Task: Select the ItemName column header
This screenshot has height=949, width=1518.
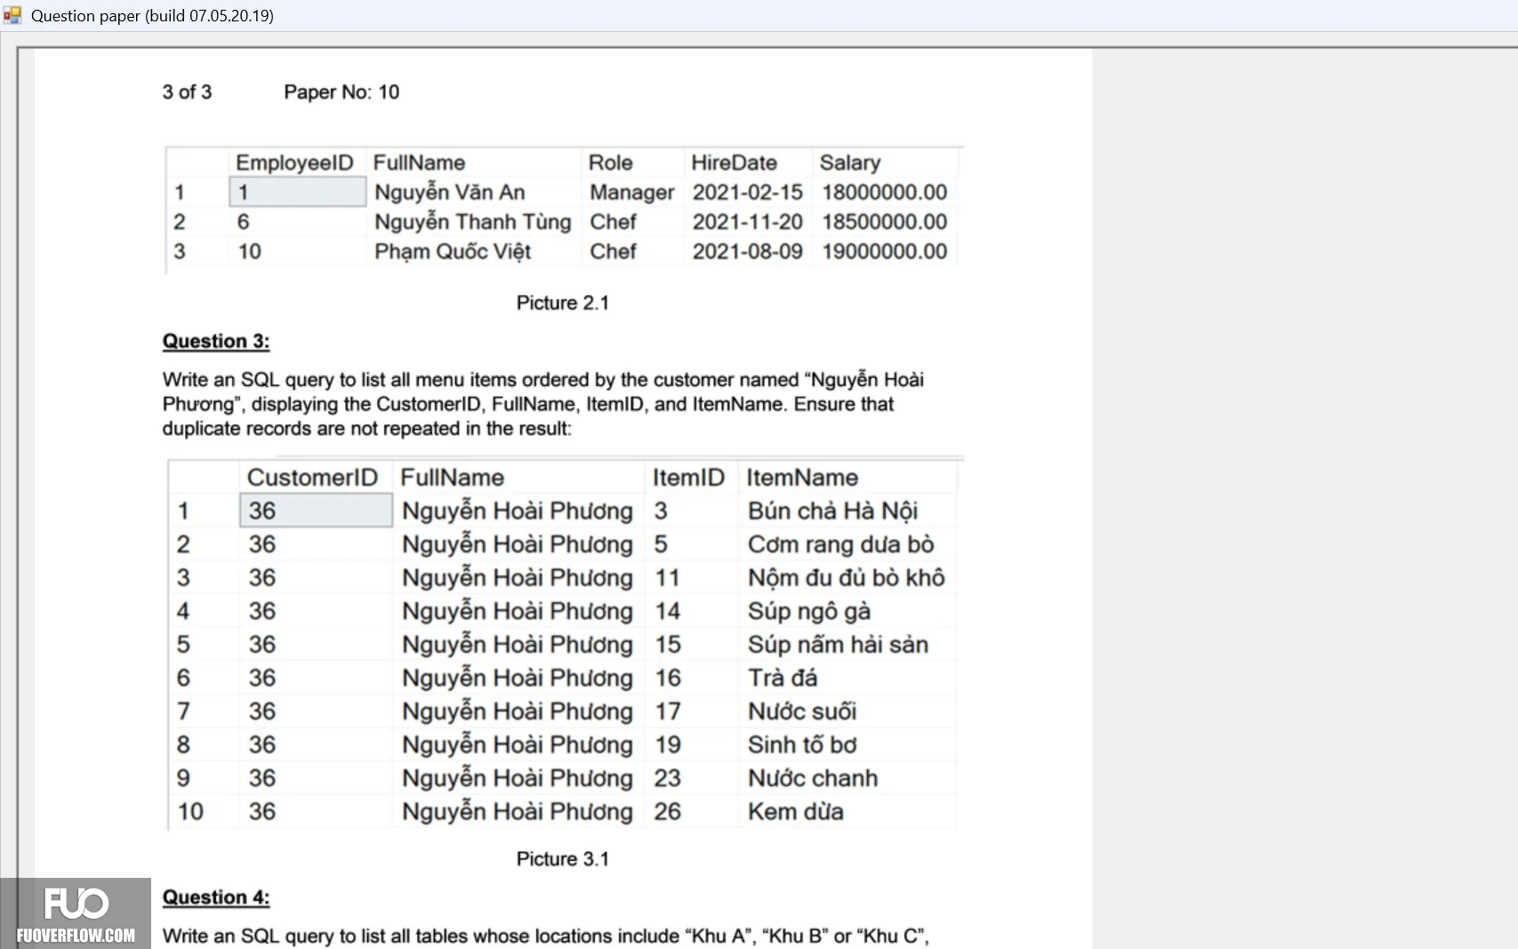Action: 802,478
